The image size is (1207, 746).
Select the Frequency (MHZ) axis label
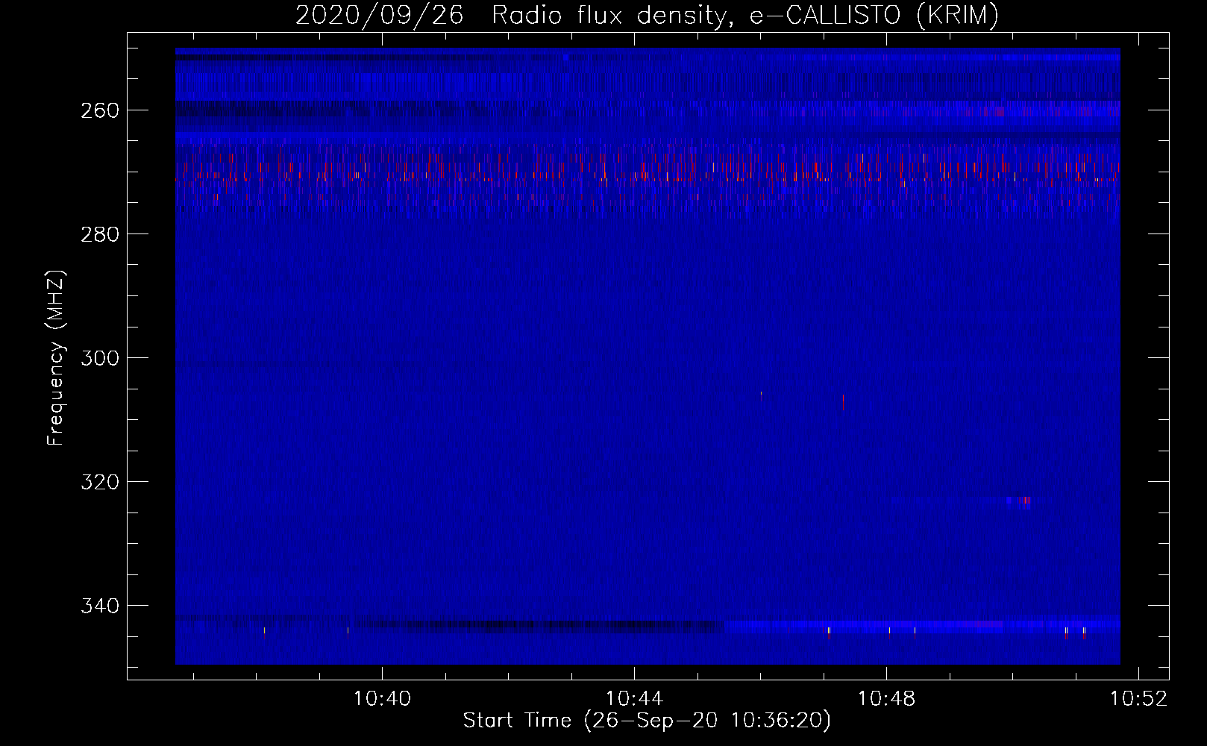(56, 358)
